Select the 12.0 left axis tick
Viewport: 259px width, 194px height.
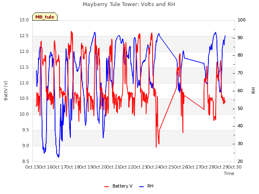(24, 51)
